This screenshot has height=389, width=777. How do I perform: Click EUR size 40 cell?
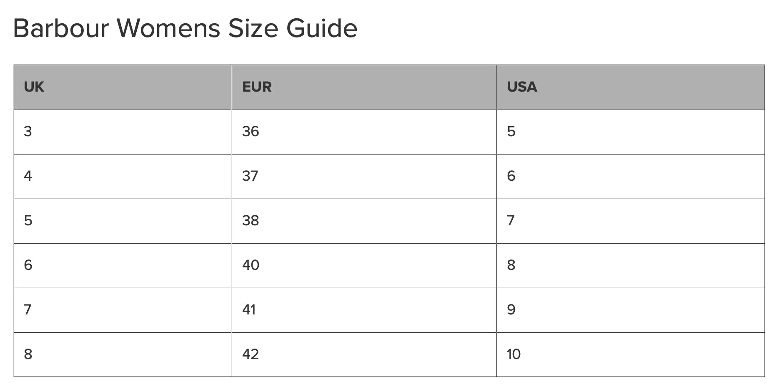click(364, 266)
